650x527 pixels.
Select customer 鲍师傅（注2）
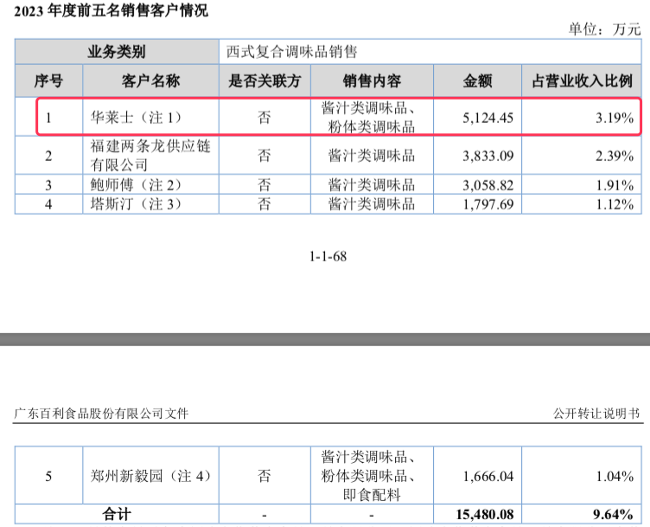coord(136,184)
